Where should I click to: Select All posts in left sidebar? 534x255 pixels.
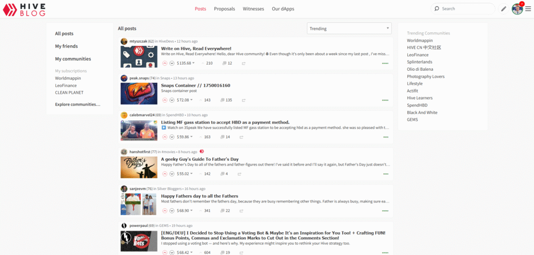[64, 34]
